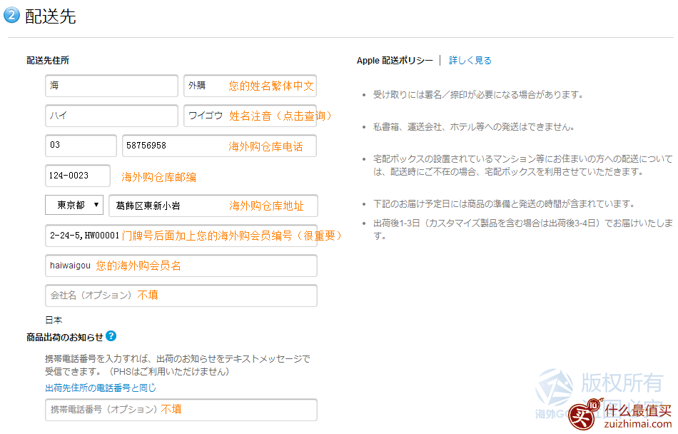The image size is (678, 434).
Task: Click the policy line starting 下記のお届け予定日
Action: (x=504, y=203)
